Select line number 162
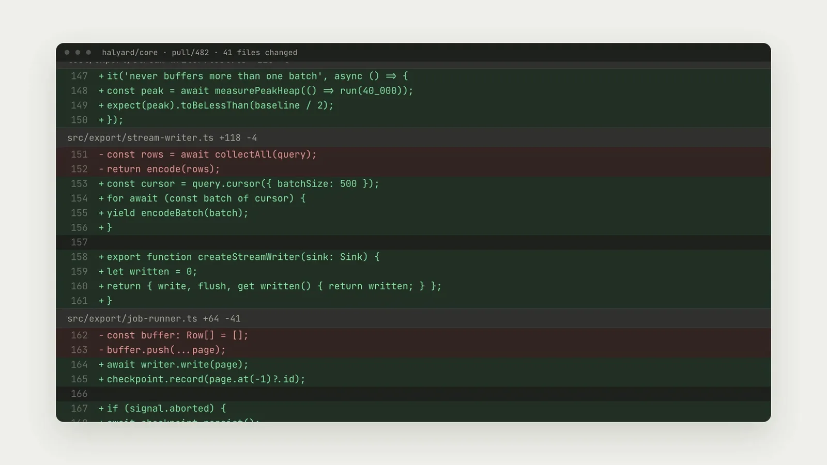The width and height of the screenshot is (827, 465). coord(79,335)
